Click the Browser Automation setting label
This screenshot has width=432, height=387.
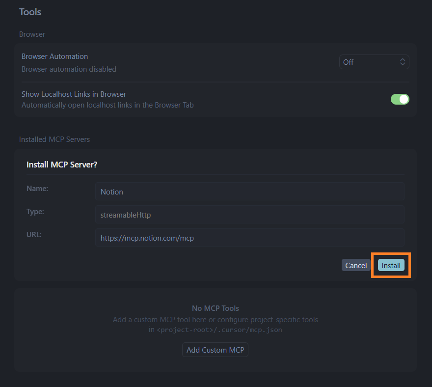[x=54, y=56]
